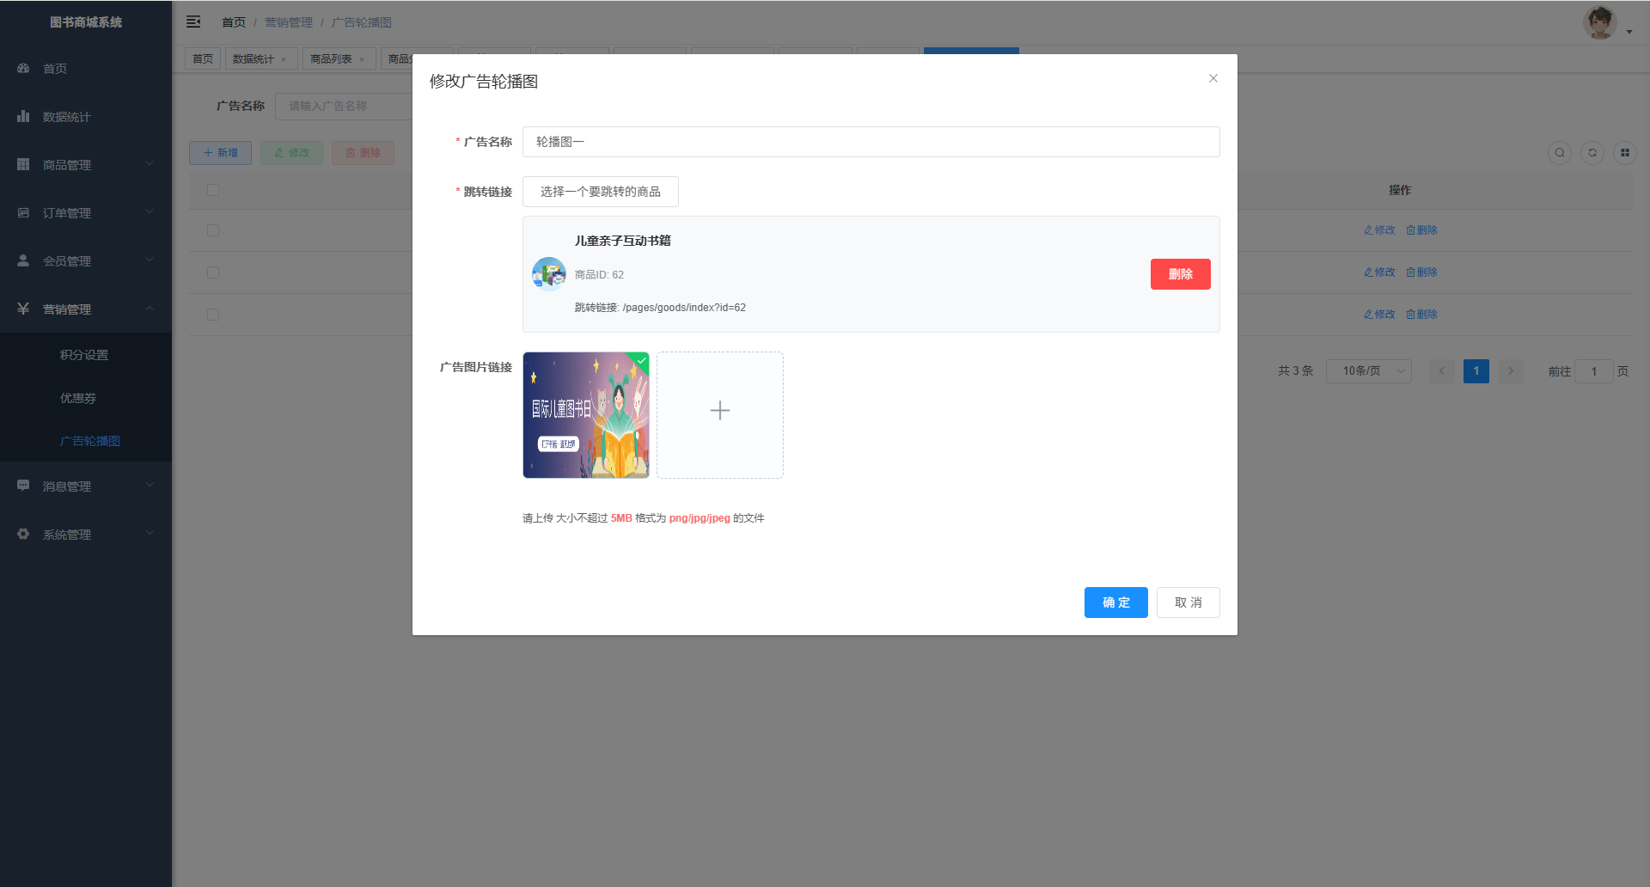Collapse the 营销管理 sidebar menu
The height and width of the screenshot is (887, 1650).
coord(86,309)
